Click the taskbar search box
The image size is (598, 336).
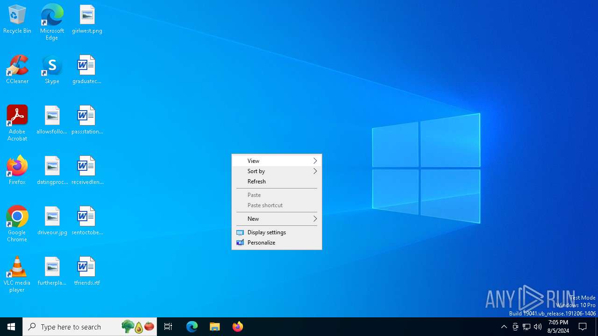[90, 327]
